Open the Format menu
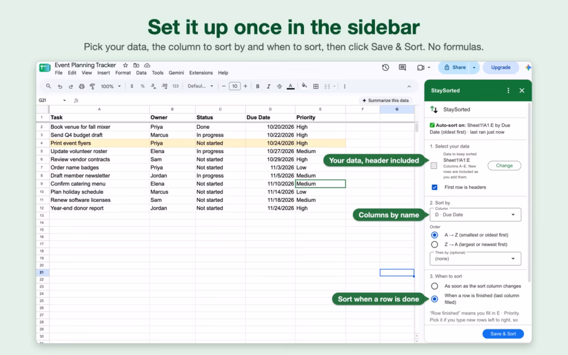Image resolution: width=568 pixels, height=355 pixels. click(123, 73)
